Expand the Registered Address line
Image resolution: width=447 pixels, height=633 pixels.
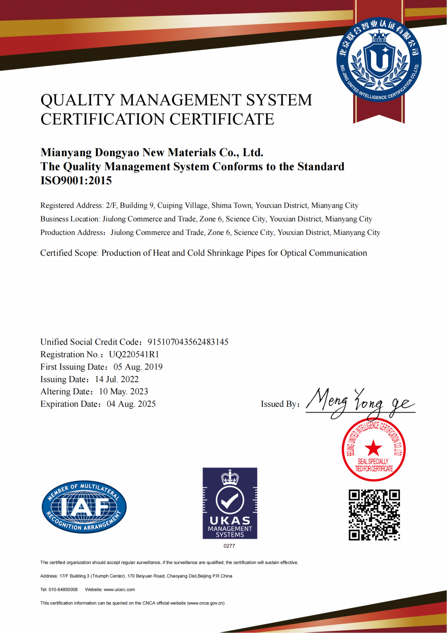pos(199,205)
